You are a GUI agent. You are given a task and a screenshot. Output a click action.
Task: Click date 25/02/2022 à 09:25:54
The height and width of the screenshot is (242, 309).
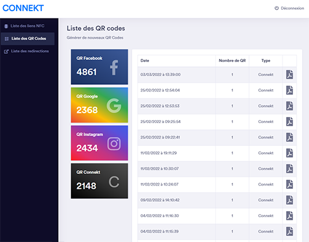161,121
